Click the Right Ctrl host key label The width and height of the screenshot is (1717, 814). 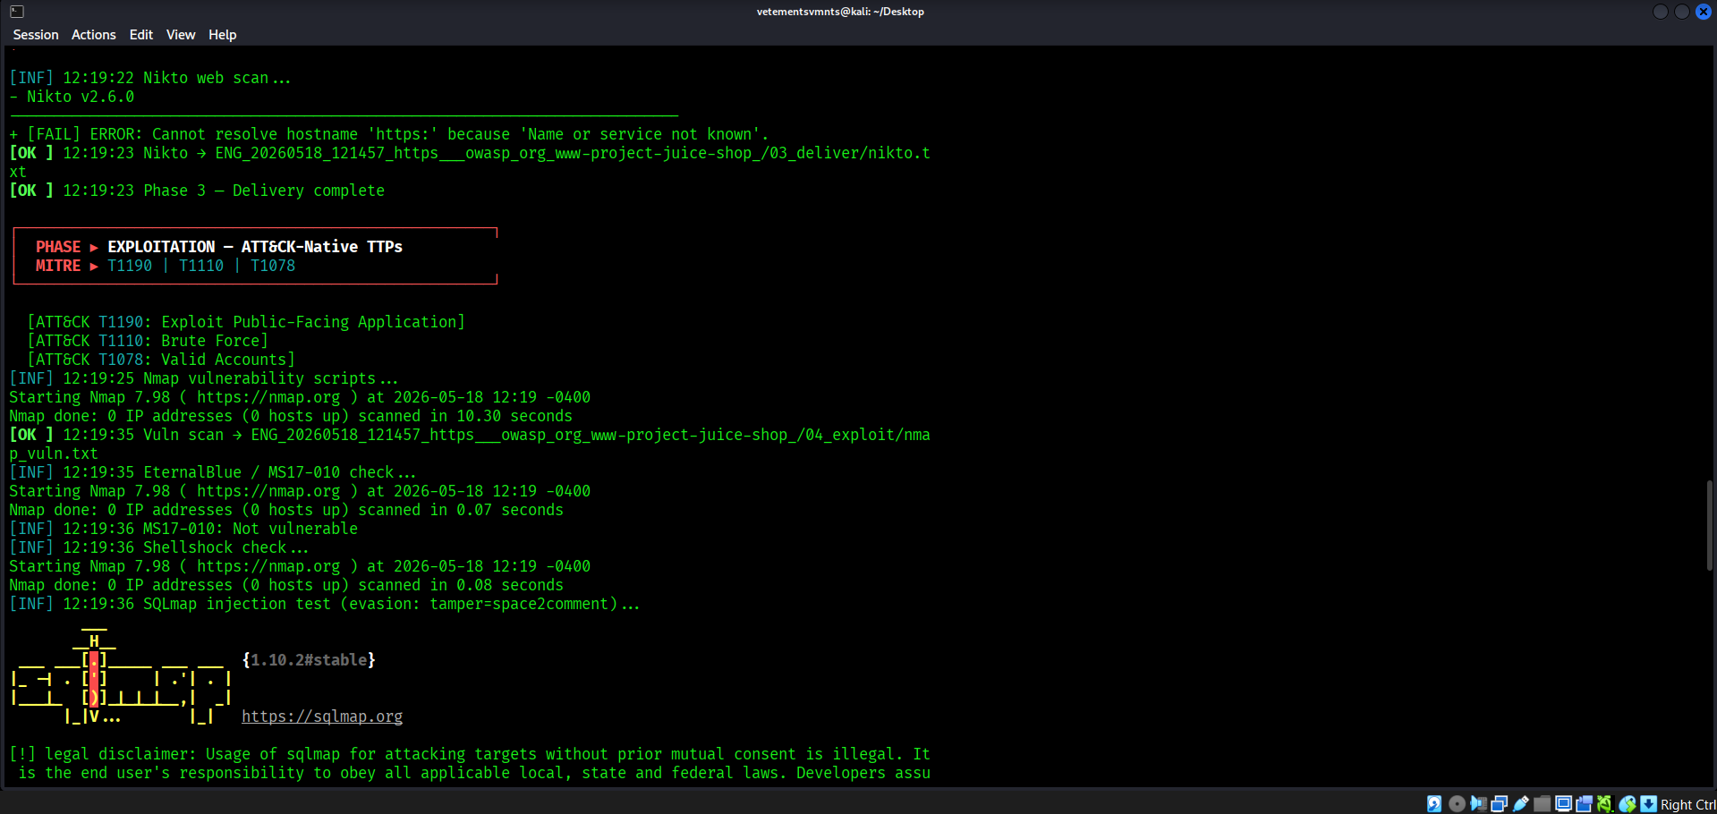[1688, 805]
